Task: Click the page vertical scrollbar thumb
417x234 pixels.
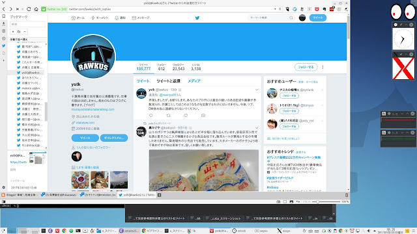Action: (x=349, y=27)
